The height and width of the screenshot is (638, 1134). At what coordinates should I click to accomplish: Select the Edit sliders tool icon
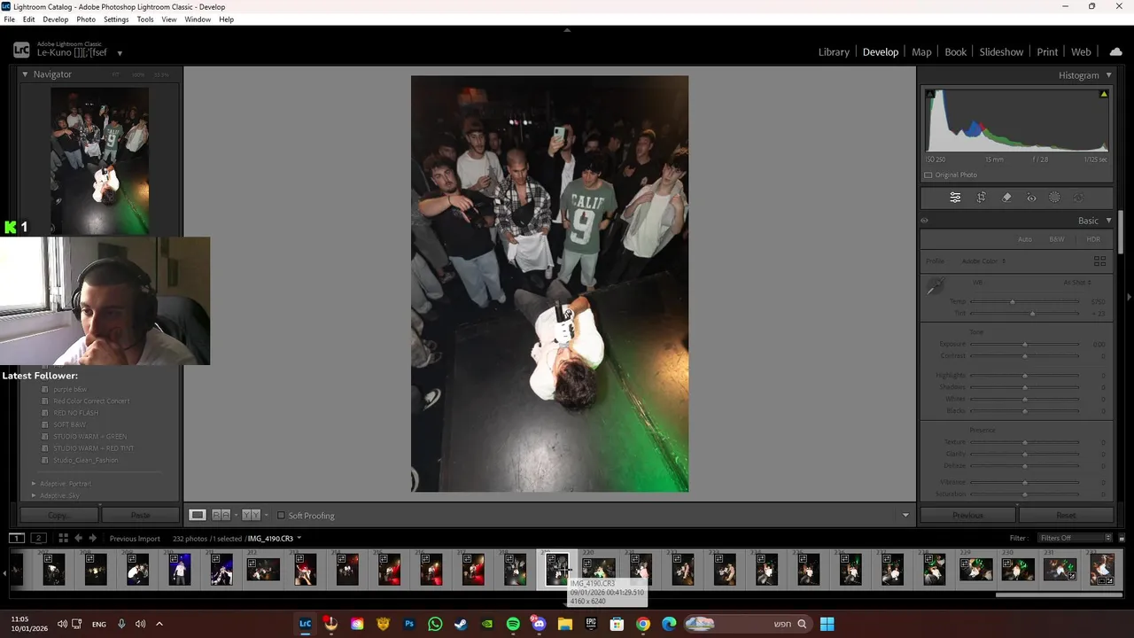tap(955, 198)
